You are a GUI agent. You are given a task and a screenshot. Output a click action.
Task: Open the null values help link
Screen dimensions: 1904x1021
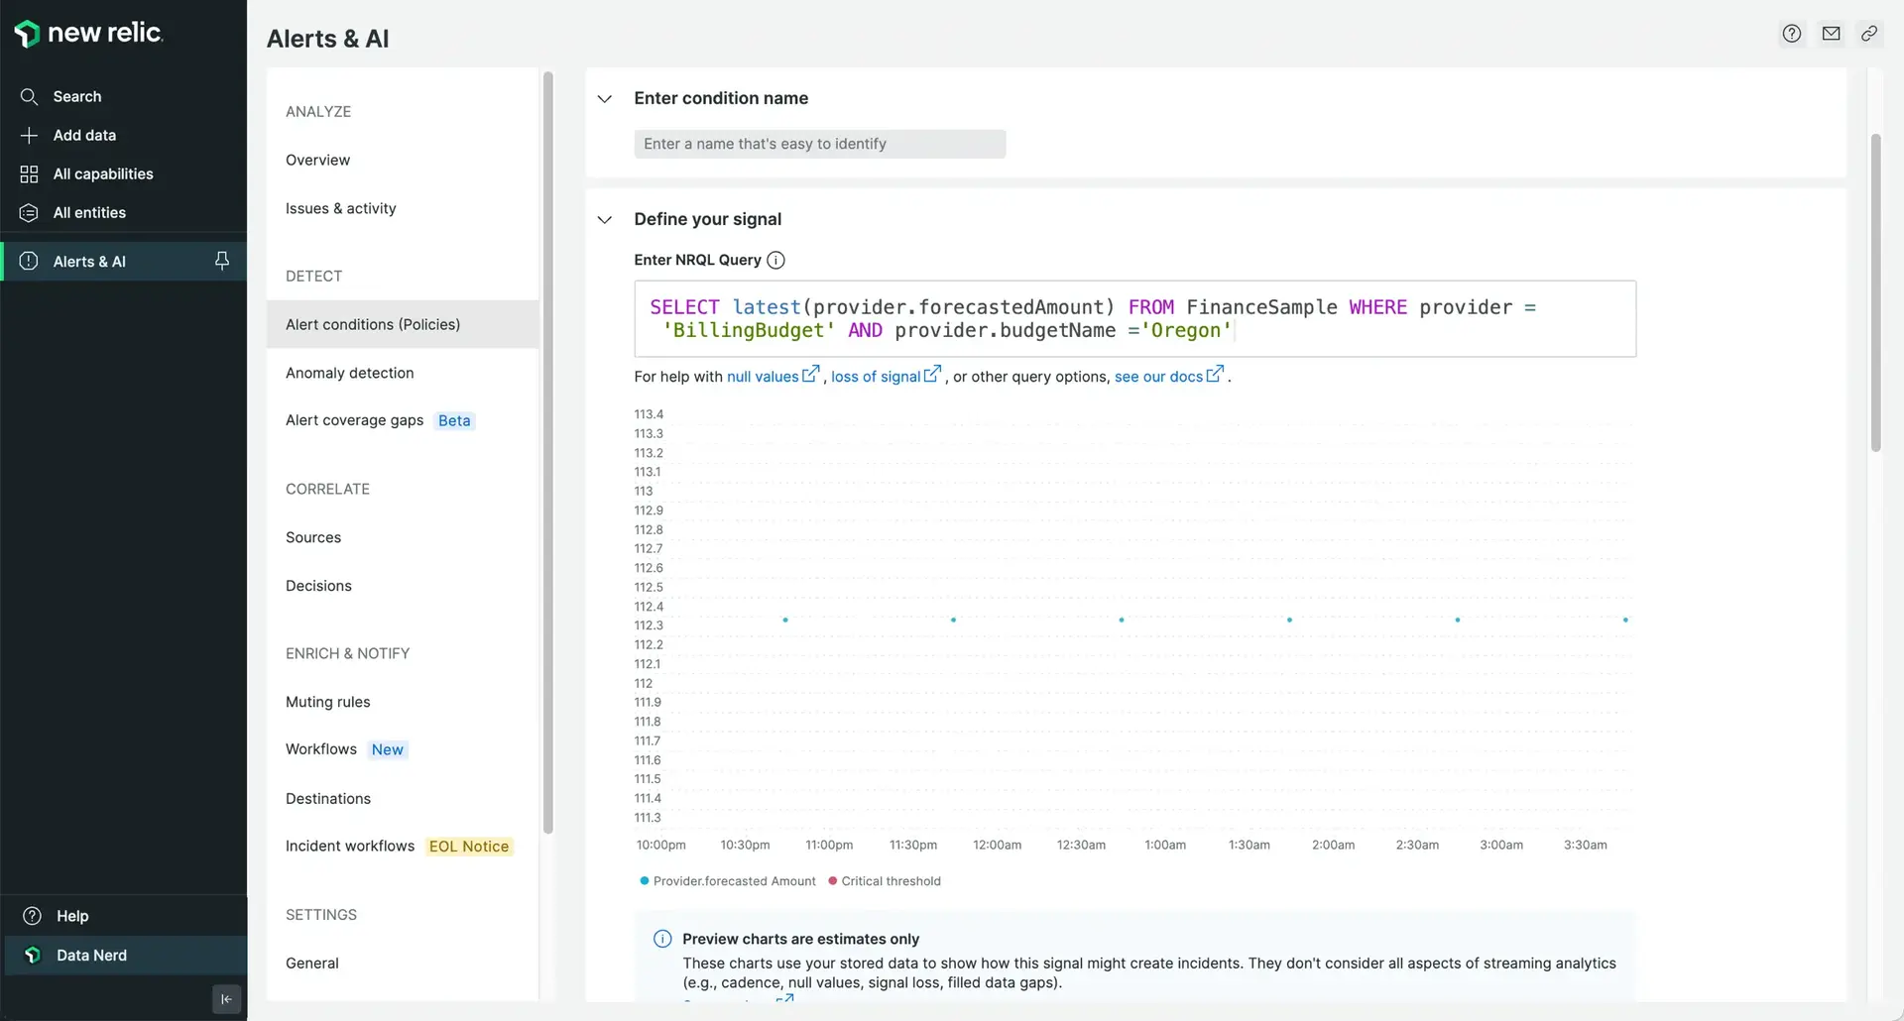point(762,377)
